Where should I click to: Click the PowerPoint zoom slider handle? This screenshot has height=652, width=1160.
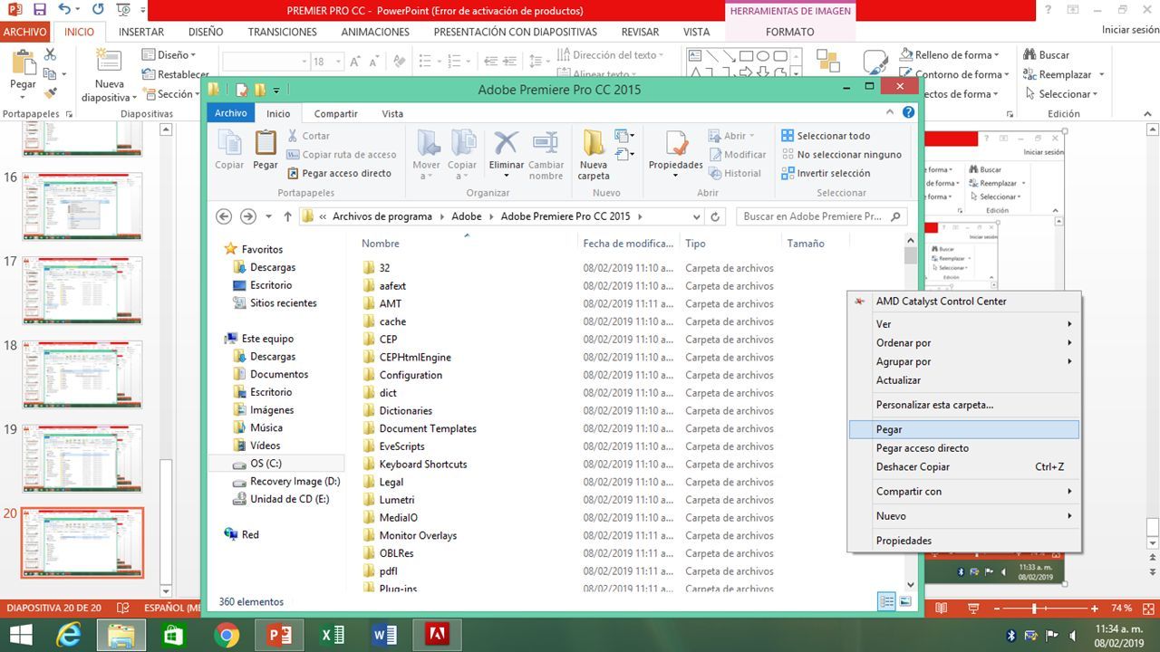point(1034,609)
